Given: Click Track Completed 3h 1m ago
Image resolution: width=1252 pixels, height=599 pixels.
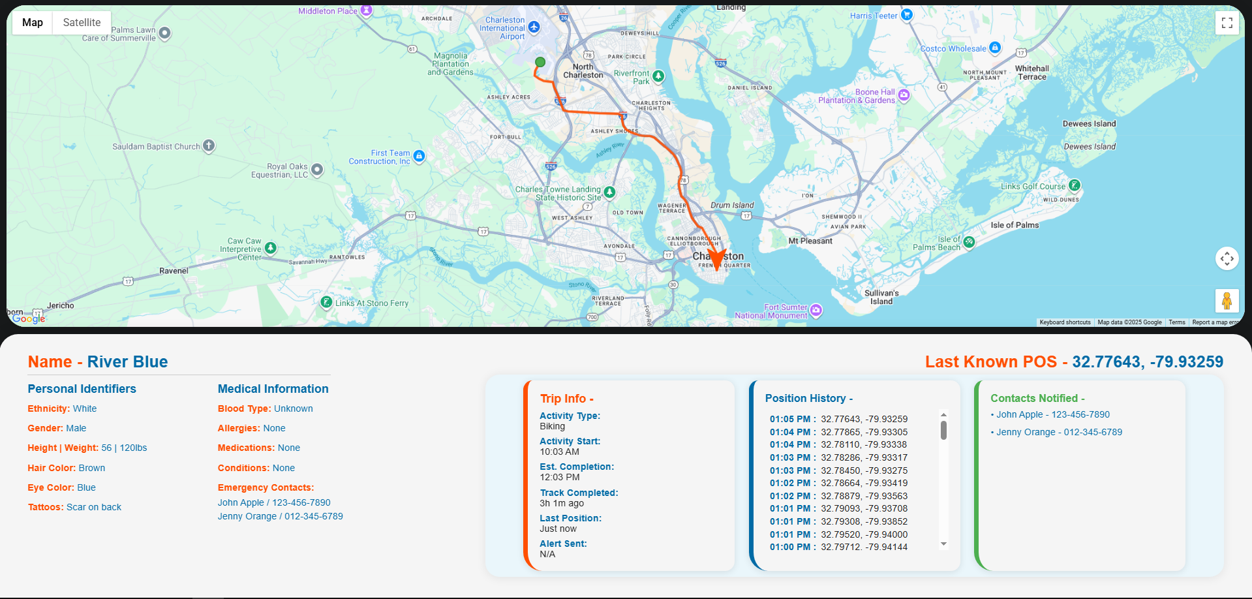Looking at the screenshot, I should [x=562, y=503].
